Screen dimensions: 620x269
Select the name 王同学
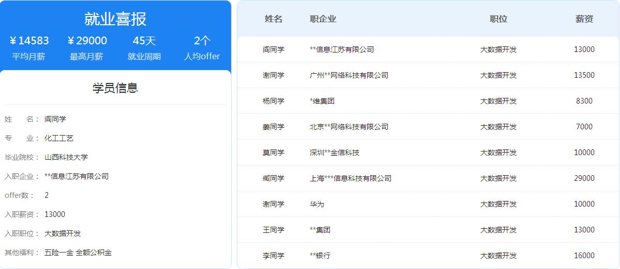tap(273, 230)
